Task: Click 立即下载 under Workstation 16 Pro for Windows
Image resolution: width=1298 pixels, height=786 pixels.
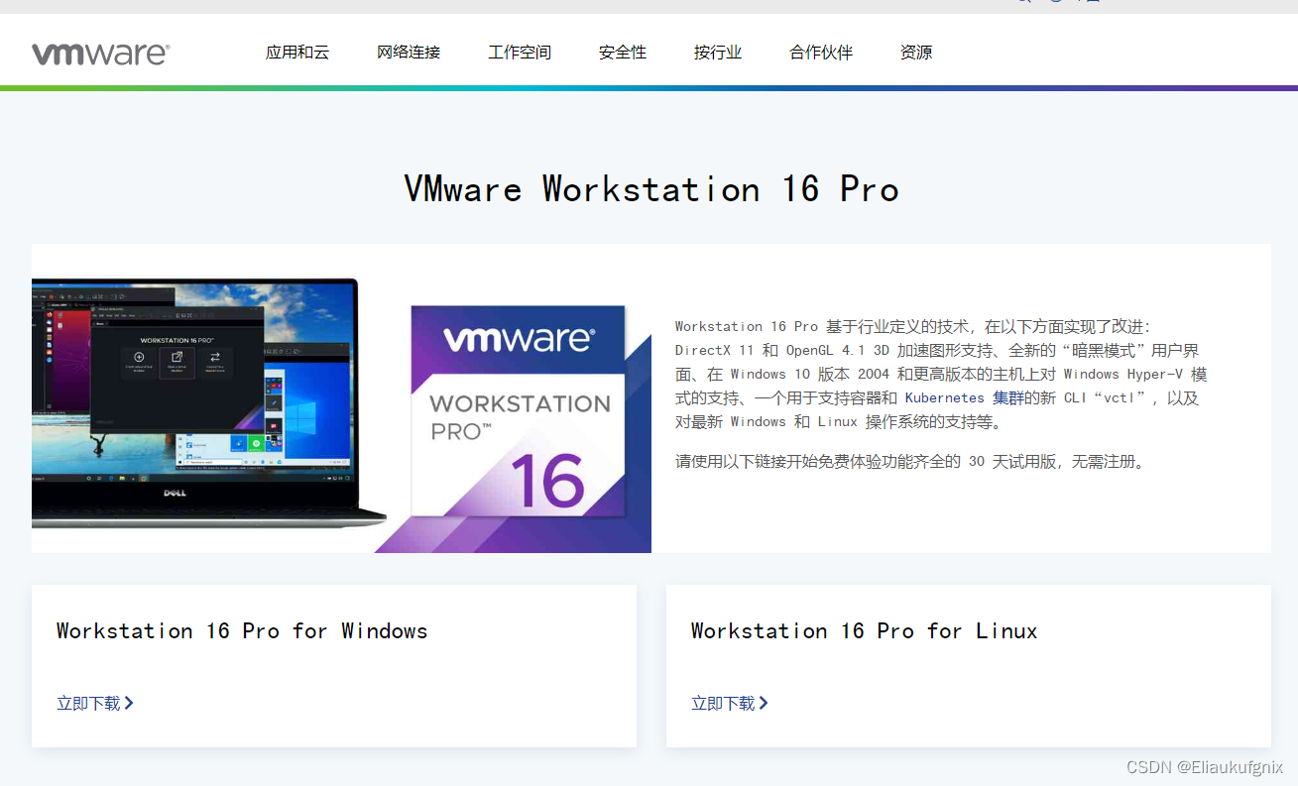Action: 89,703
